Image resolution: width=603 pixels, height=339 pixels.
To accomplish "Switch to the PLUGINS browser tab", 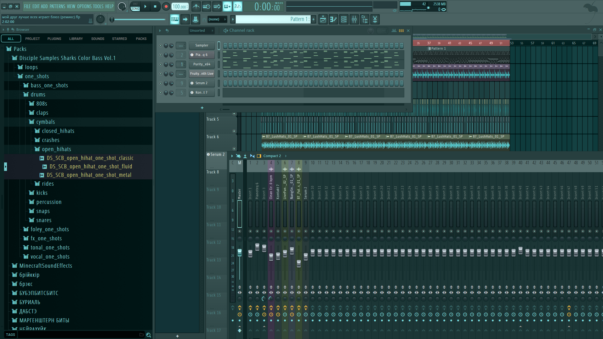I will coord(54,39).
